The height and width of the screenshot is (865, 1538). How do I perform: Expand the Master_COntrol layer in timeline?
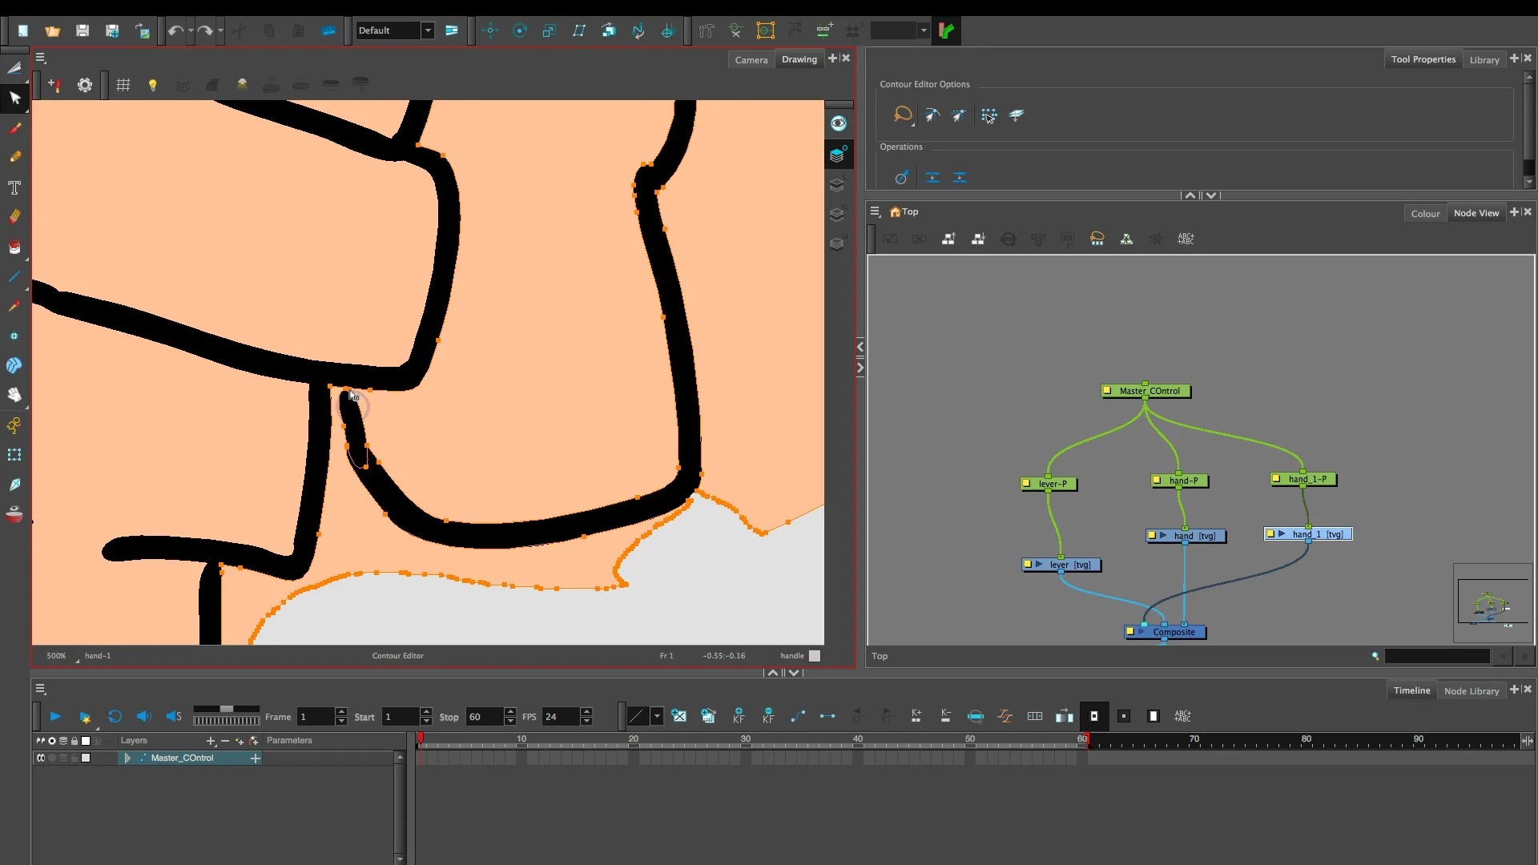[127, 758]
